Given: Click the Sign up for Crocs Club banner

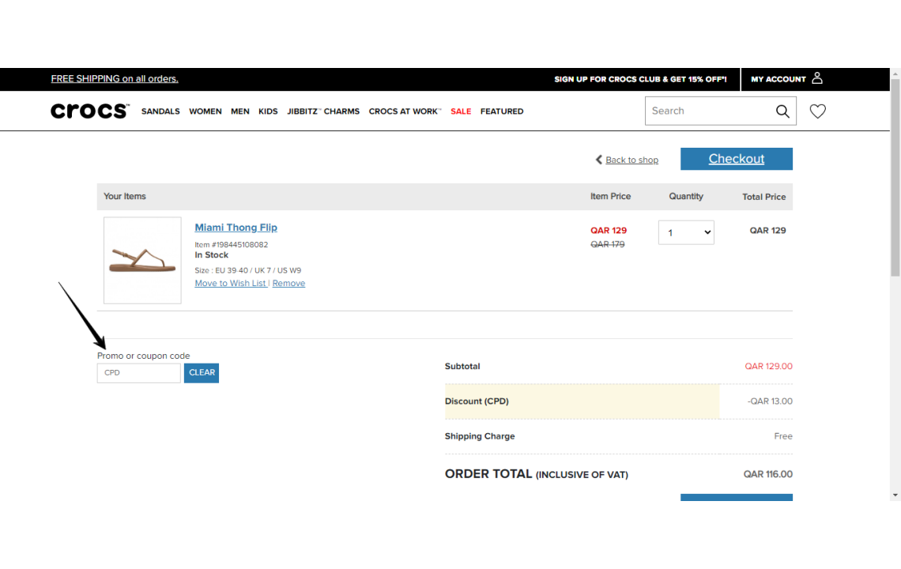Looking at the screenshot, I should coord(640,79).
